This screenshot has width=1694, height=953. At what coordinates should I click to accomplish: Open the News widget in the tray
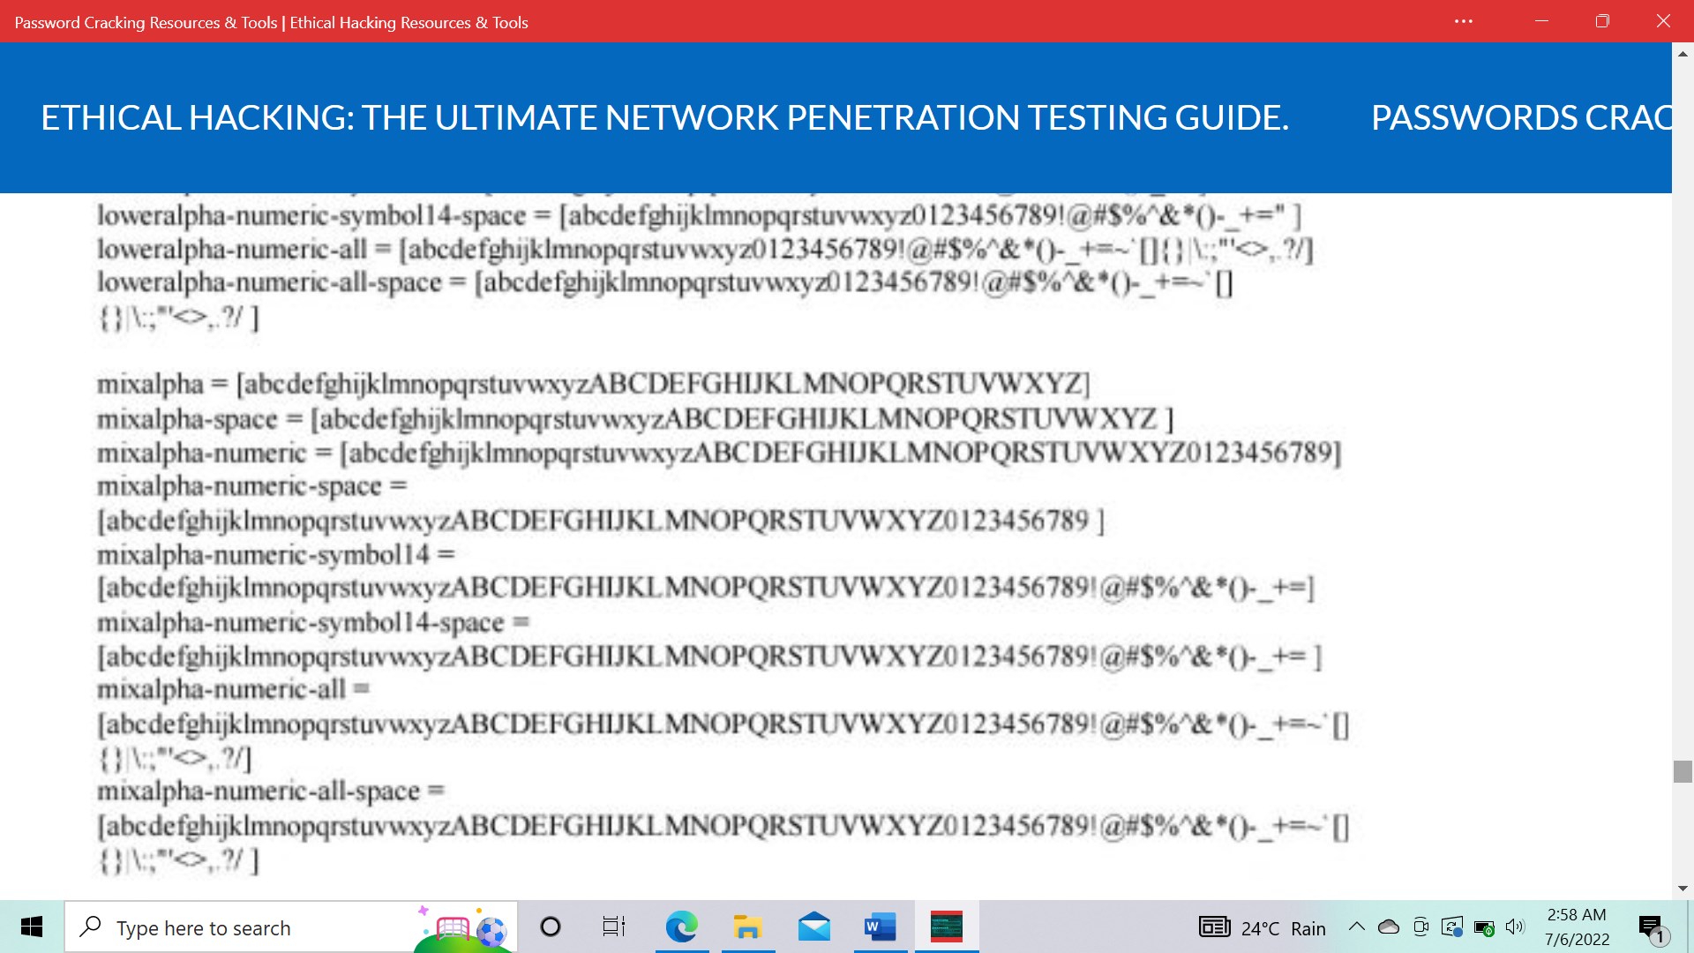tap(1214, 927)
